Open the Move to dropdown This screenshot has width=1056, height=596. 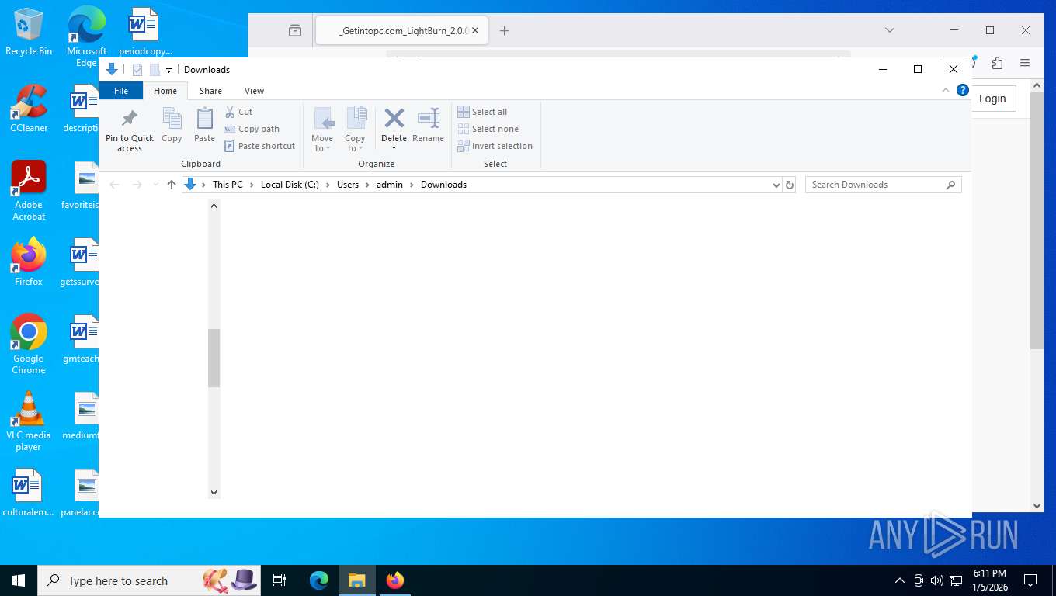322,129
